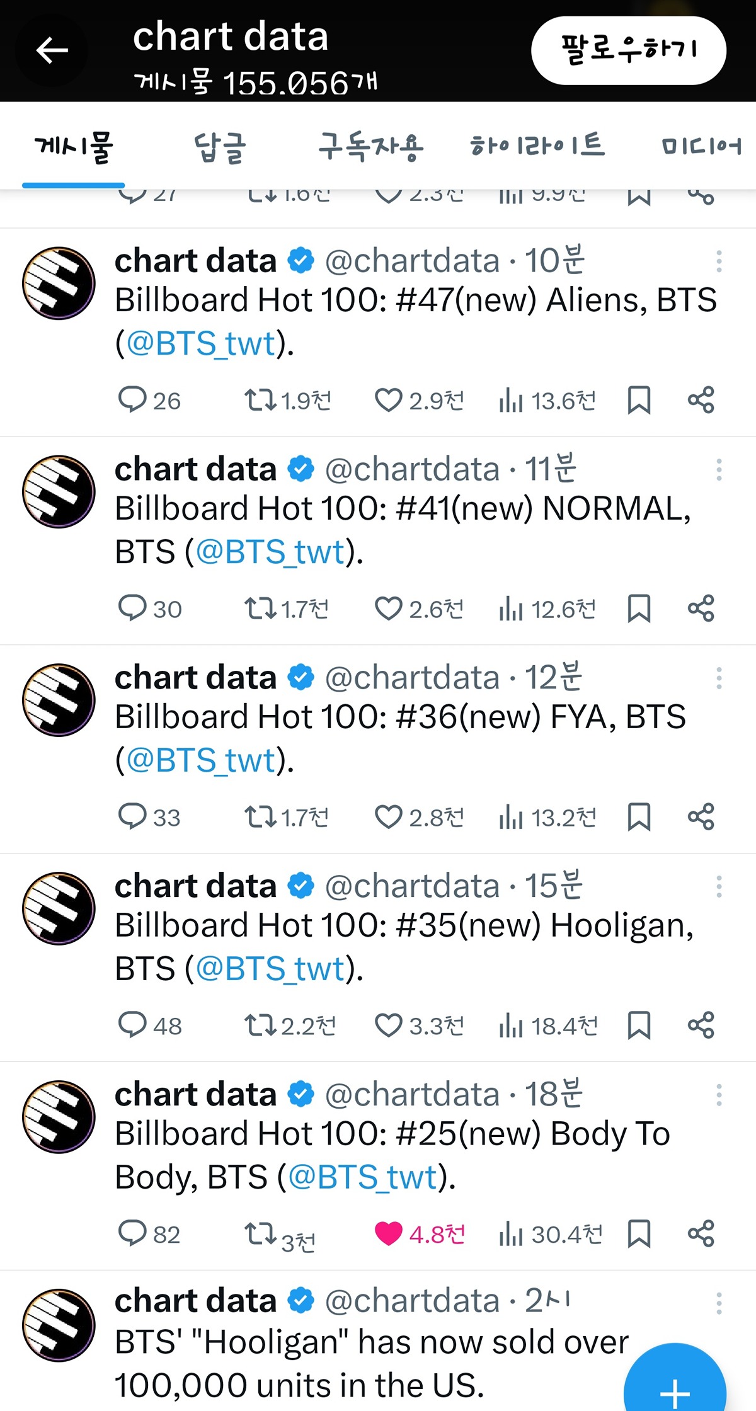Unlike the Body To Body post
The image size is (756, 1411).
click(388, 1234)
